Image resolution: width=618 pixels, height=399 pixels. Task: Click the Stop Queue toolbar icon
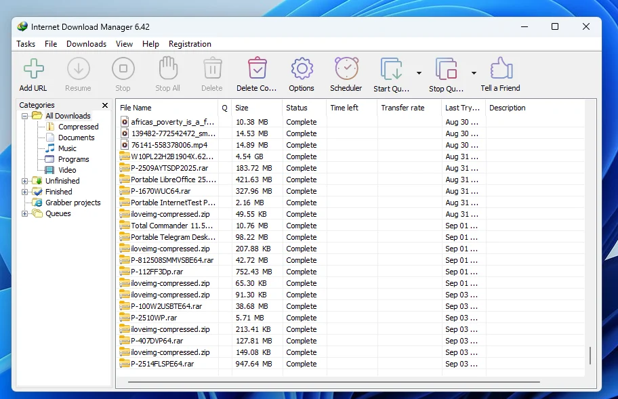coord(446,69)
